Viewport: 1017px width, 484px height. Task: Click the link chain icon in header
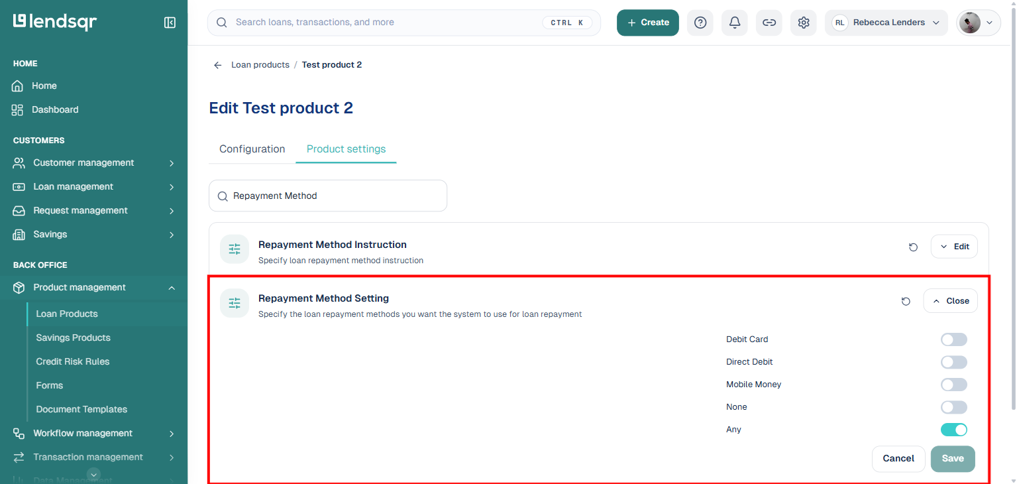click(769, 23)
